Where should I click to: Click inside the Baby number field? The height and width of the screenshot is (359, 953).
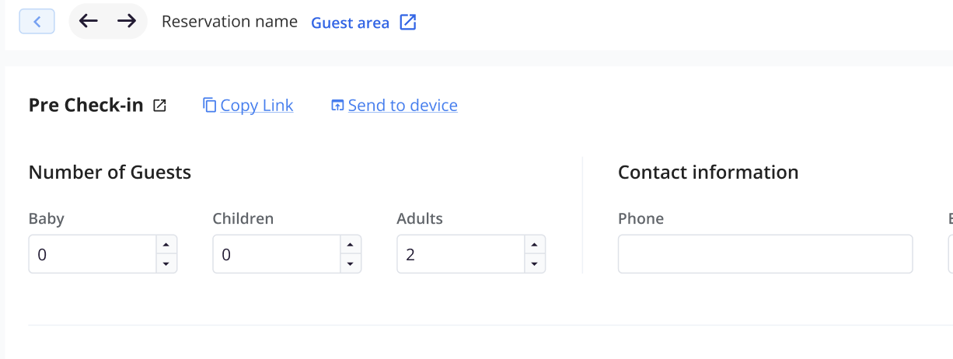(93, 254)
